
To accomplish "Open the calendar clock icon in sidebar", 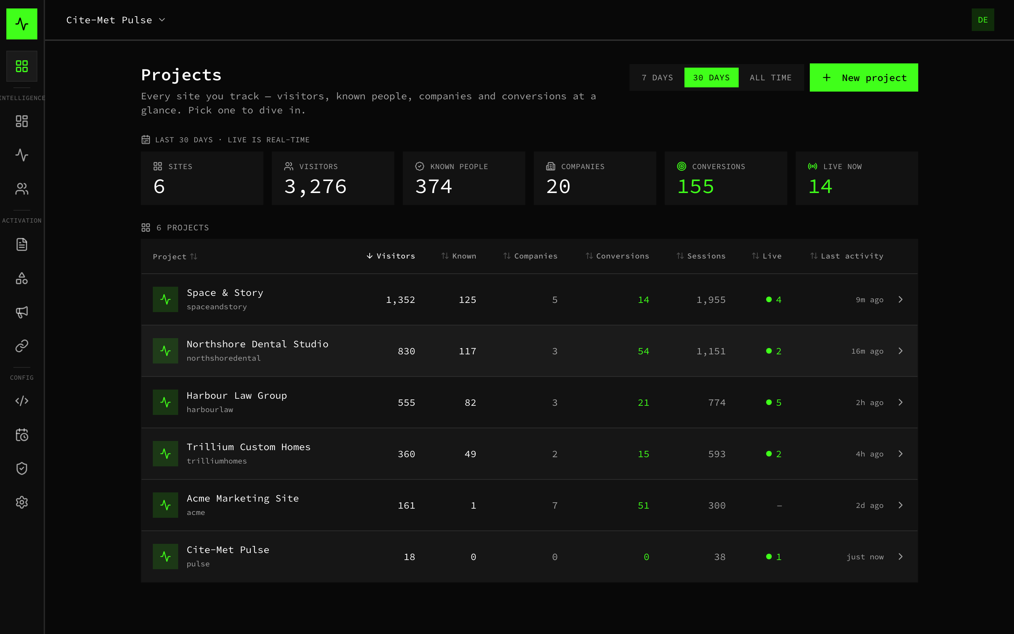I will coord(22,435).
